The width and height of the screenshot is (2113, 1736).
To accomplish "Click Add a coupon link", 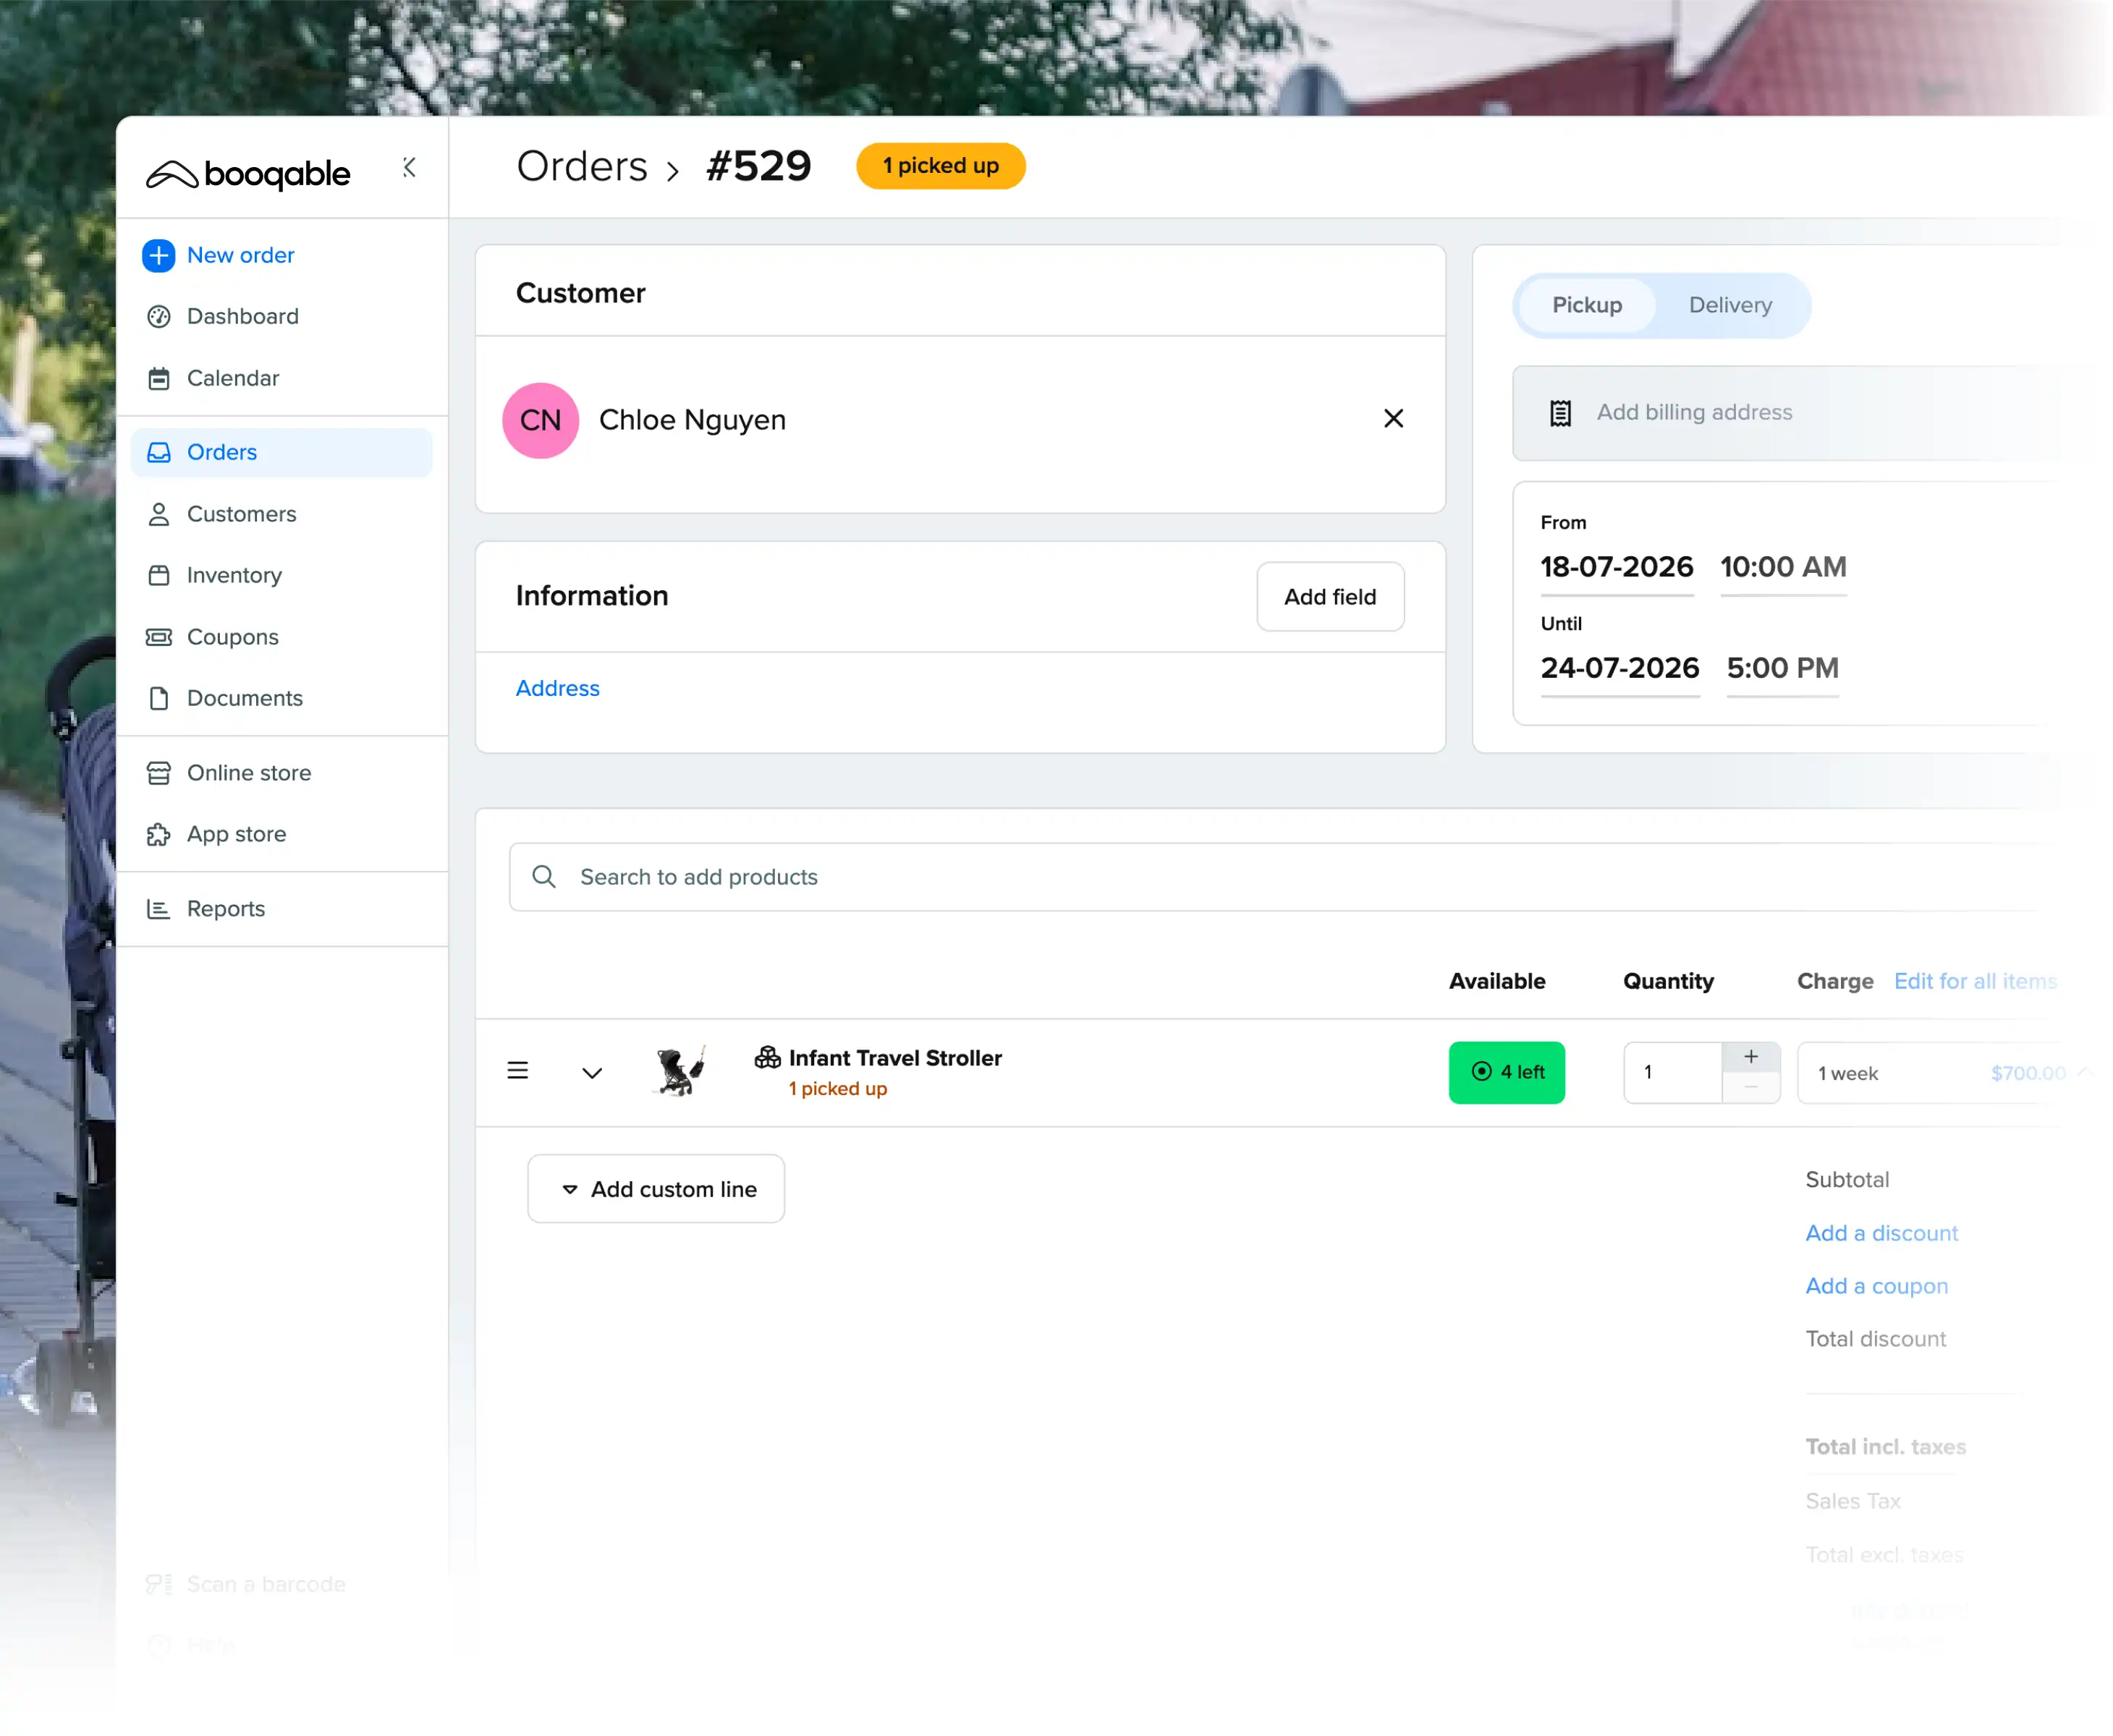I will tap(1876, 1286).
